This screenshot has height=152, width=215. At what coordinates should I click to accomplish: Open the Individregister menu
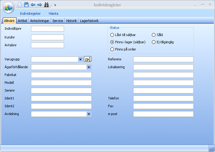30,14
